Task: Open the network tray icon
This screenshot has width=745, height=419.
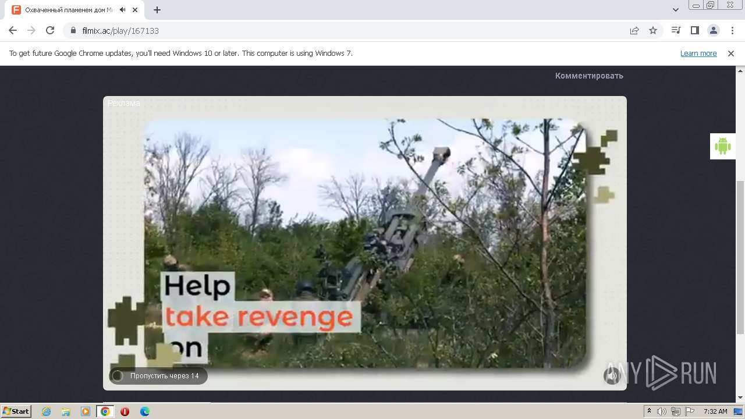Action: point(676,411)
